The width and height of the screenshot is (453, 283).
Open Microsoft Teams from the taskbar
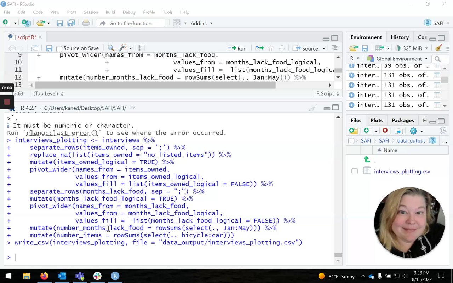pyautogui.click(x=80, y=276)
